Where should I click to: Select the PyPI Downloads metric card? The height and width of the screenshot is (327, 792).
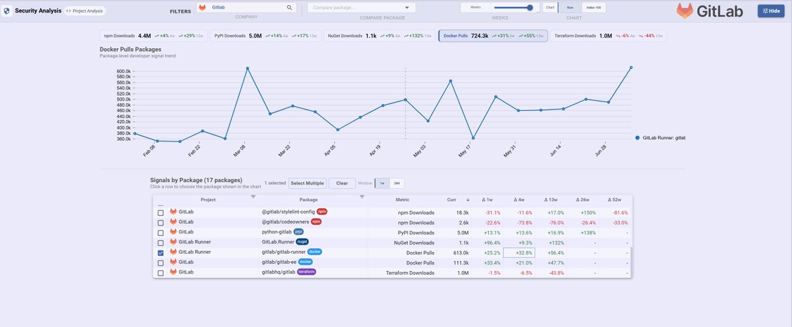click(x=265, y=36)
